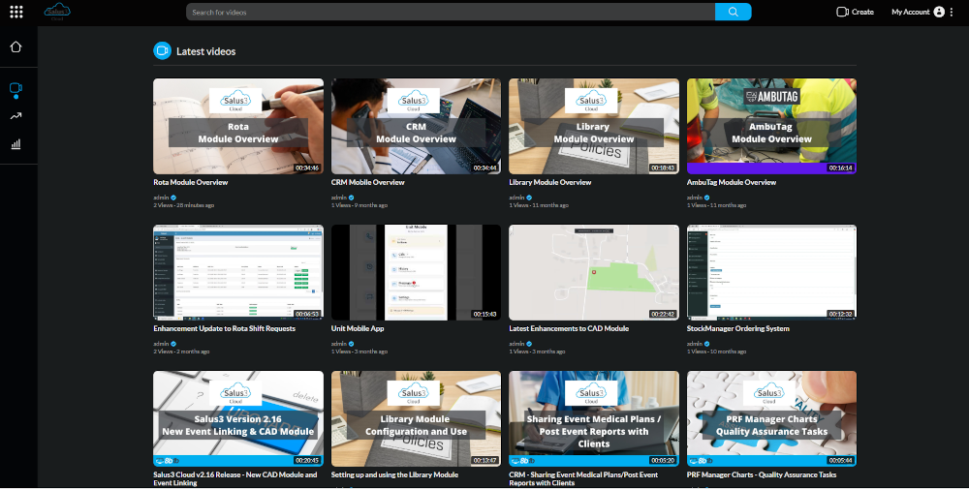Open Enhancement Update to Rota Shift Requests title
This screenshot has width=969, height=489.
coord(225,328)
